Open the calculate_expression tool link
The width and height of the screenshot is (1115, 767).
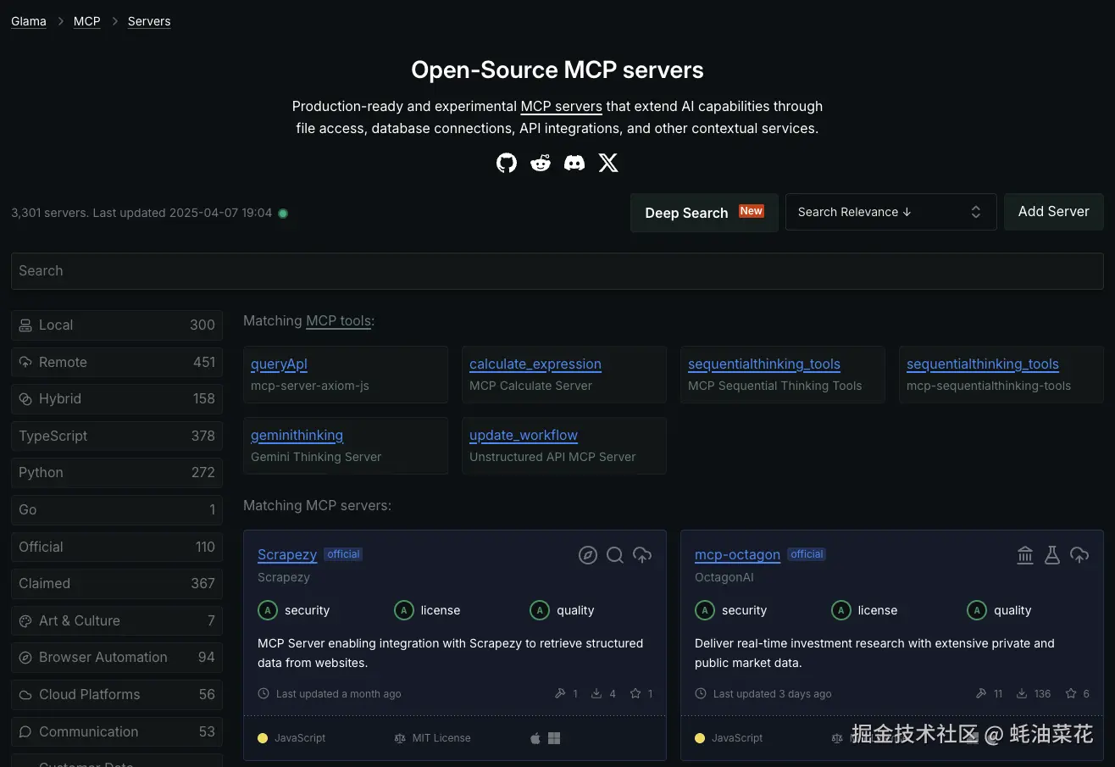click(535, 364)
